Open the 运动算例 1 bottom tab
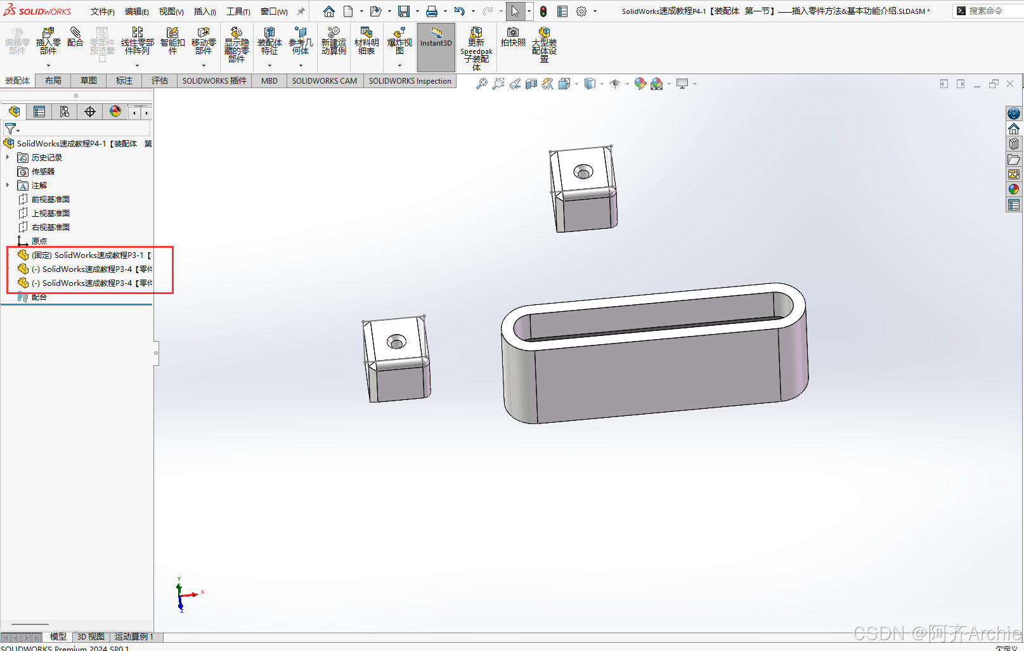 134,636
